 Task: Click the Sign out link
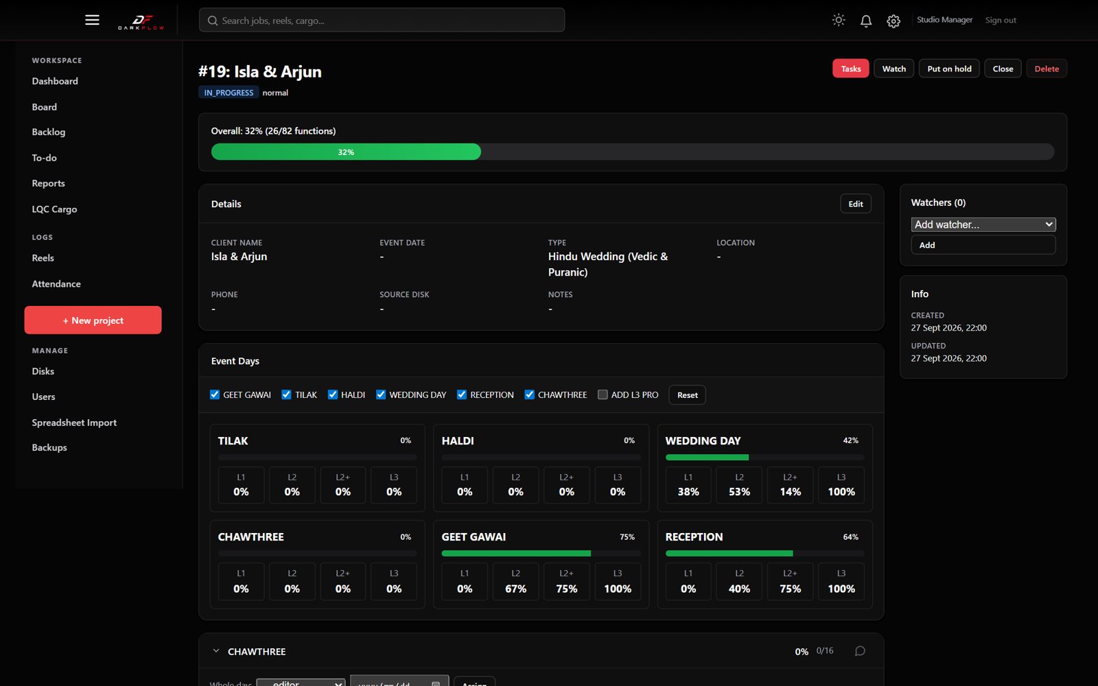[1001, 21]
